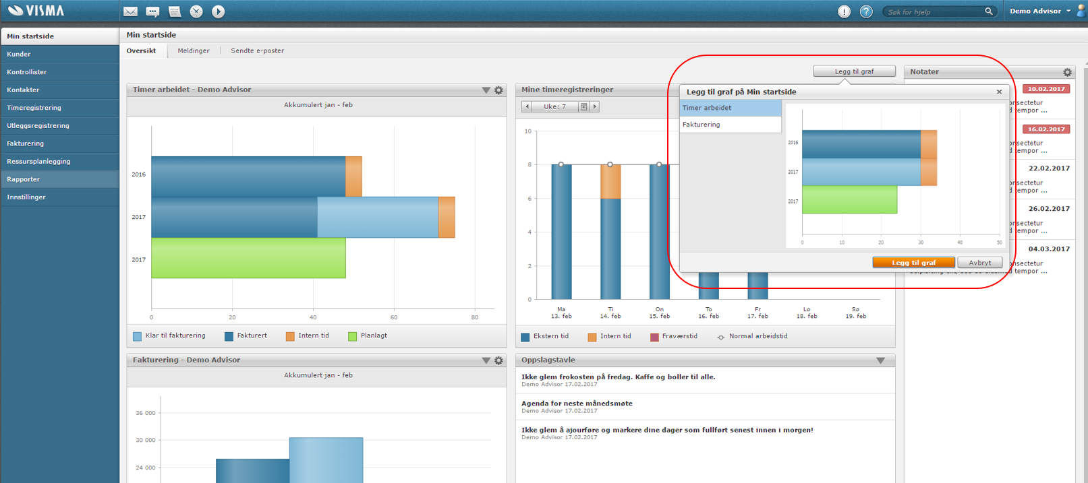Confirm with orange Legg til graf button
The image size is (1088, 483).
pyautogui.click(x=914, y=263)
